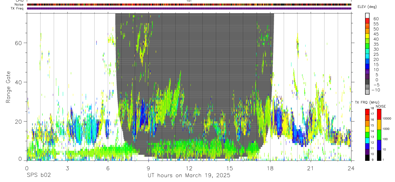Screen dimensions: 395x182
Task: Click the '10000' label on NOISE legend
Action: [x=387, y=119]
